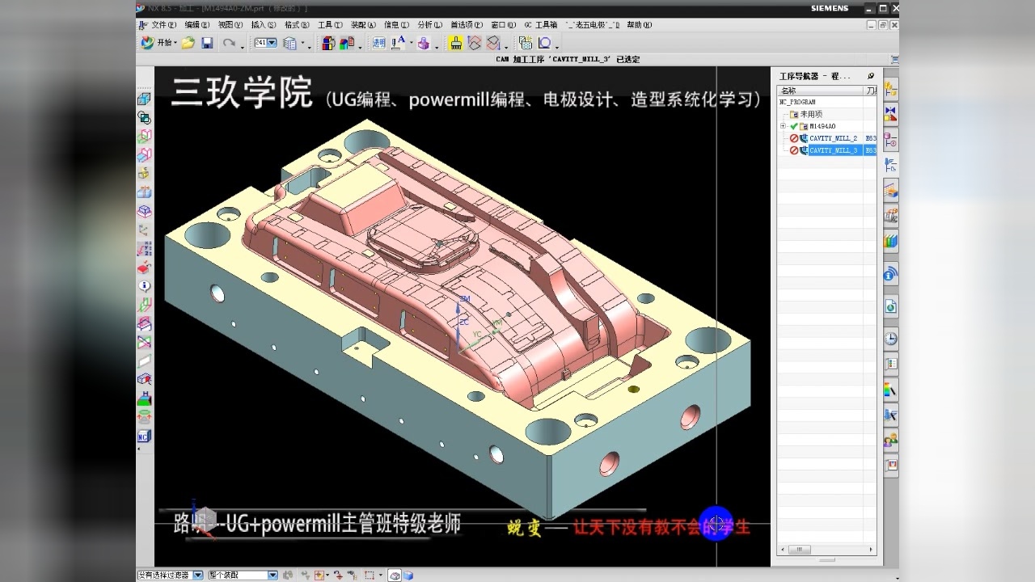The image size is (1035, 582).
Task: Click the grid-box post-process icon
Action: click(527, 43)
